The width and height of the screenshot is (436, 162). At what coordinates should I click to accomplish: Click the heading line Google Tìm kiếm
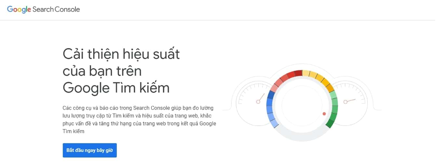click(116, 88)
